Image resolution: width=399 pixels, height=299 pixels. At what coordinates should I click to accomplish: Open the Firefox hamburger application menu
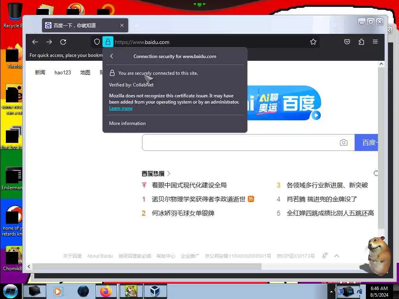(375, 42)
